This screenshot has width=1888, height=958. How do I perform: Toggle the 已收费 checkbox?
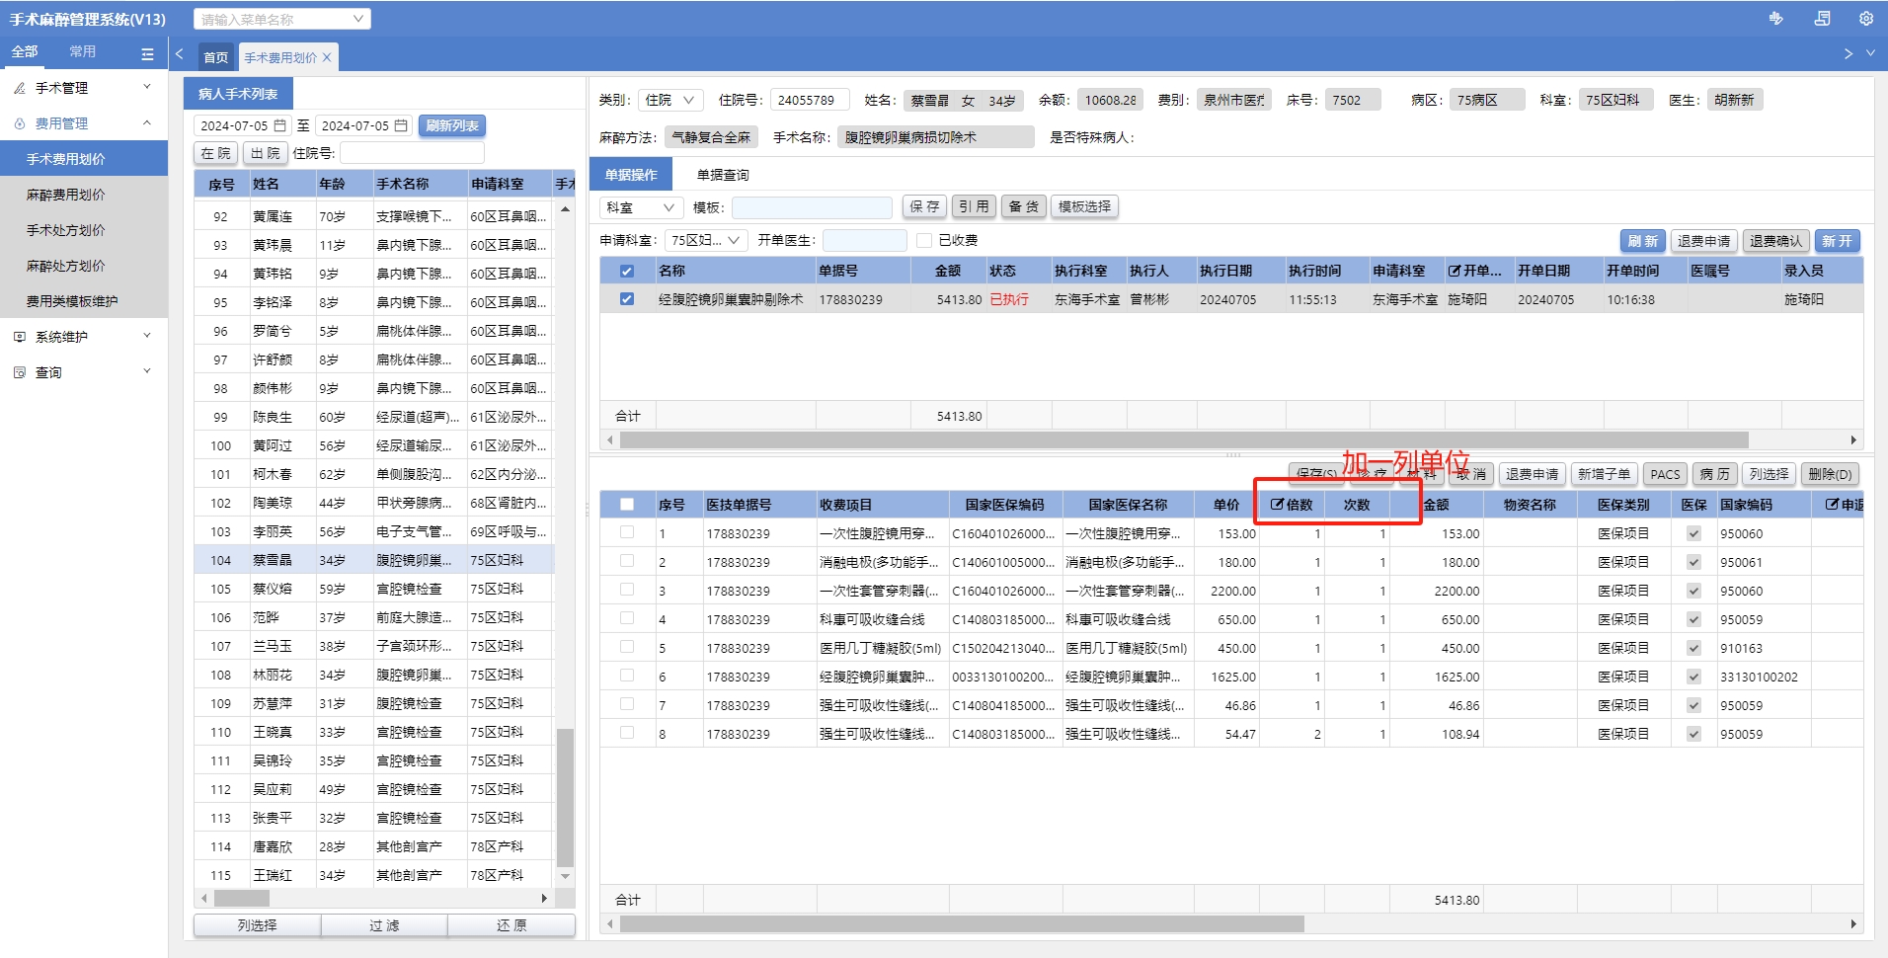coord(924,240)
